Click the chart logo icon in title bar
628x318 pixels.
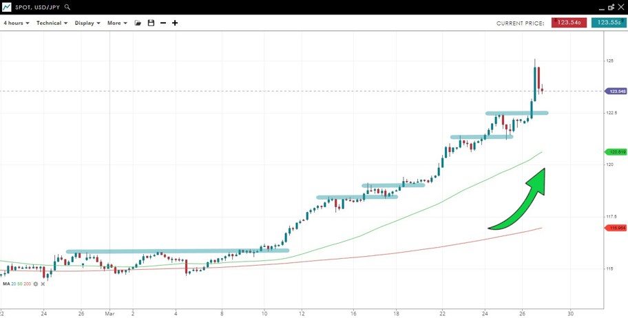click(6, 7)
